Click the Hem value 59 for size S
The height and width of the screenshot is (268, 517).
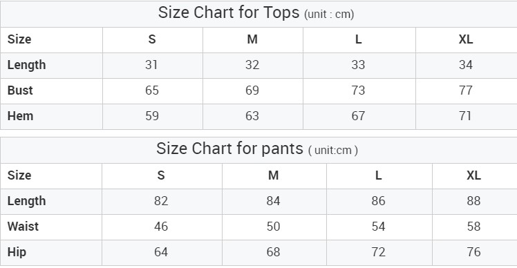(151, 116)
